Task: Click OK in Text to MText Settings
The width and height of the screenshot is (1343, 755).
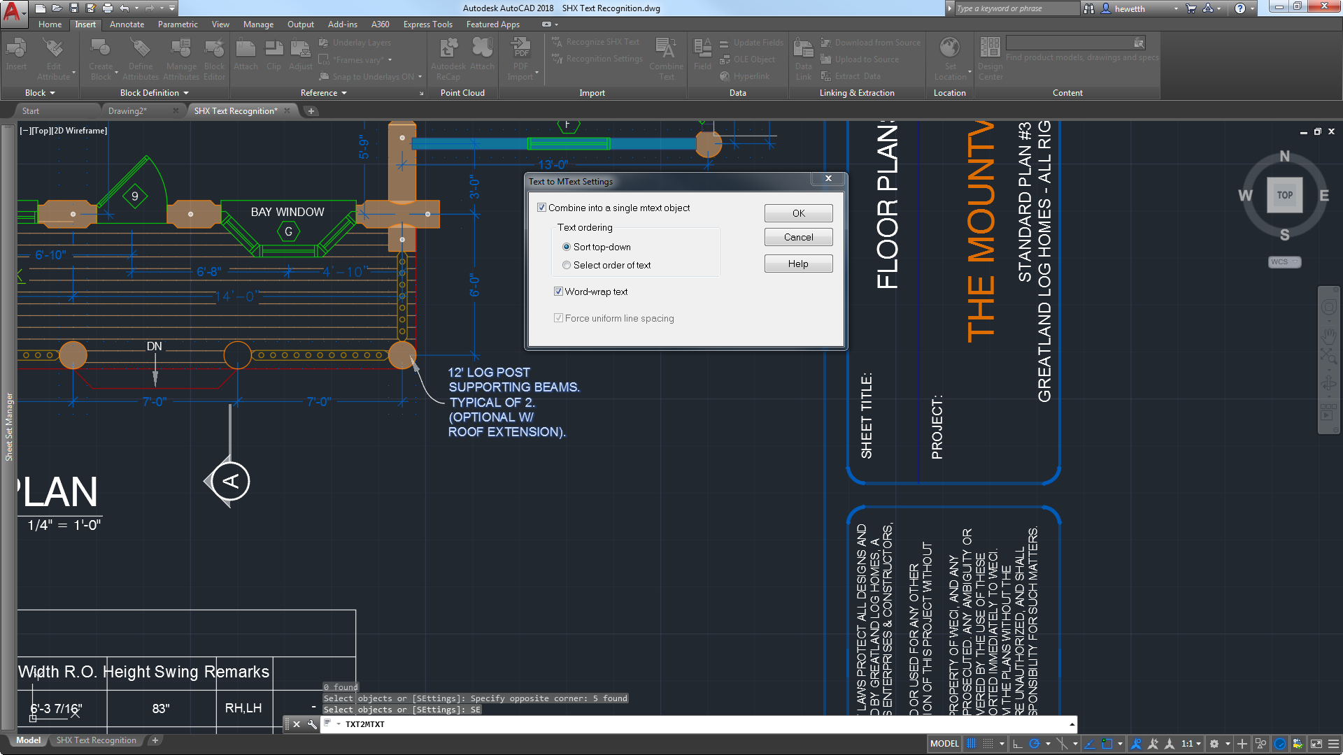Action: [798, 213]
